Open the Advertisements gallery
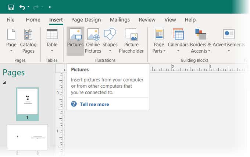250x157 pixels. coord(229,41)
